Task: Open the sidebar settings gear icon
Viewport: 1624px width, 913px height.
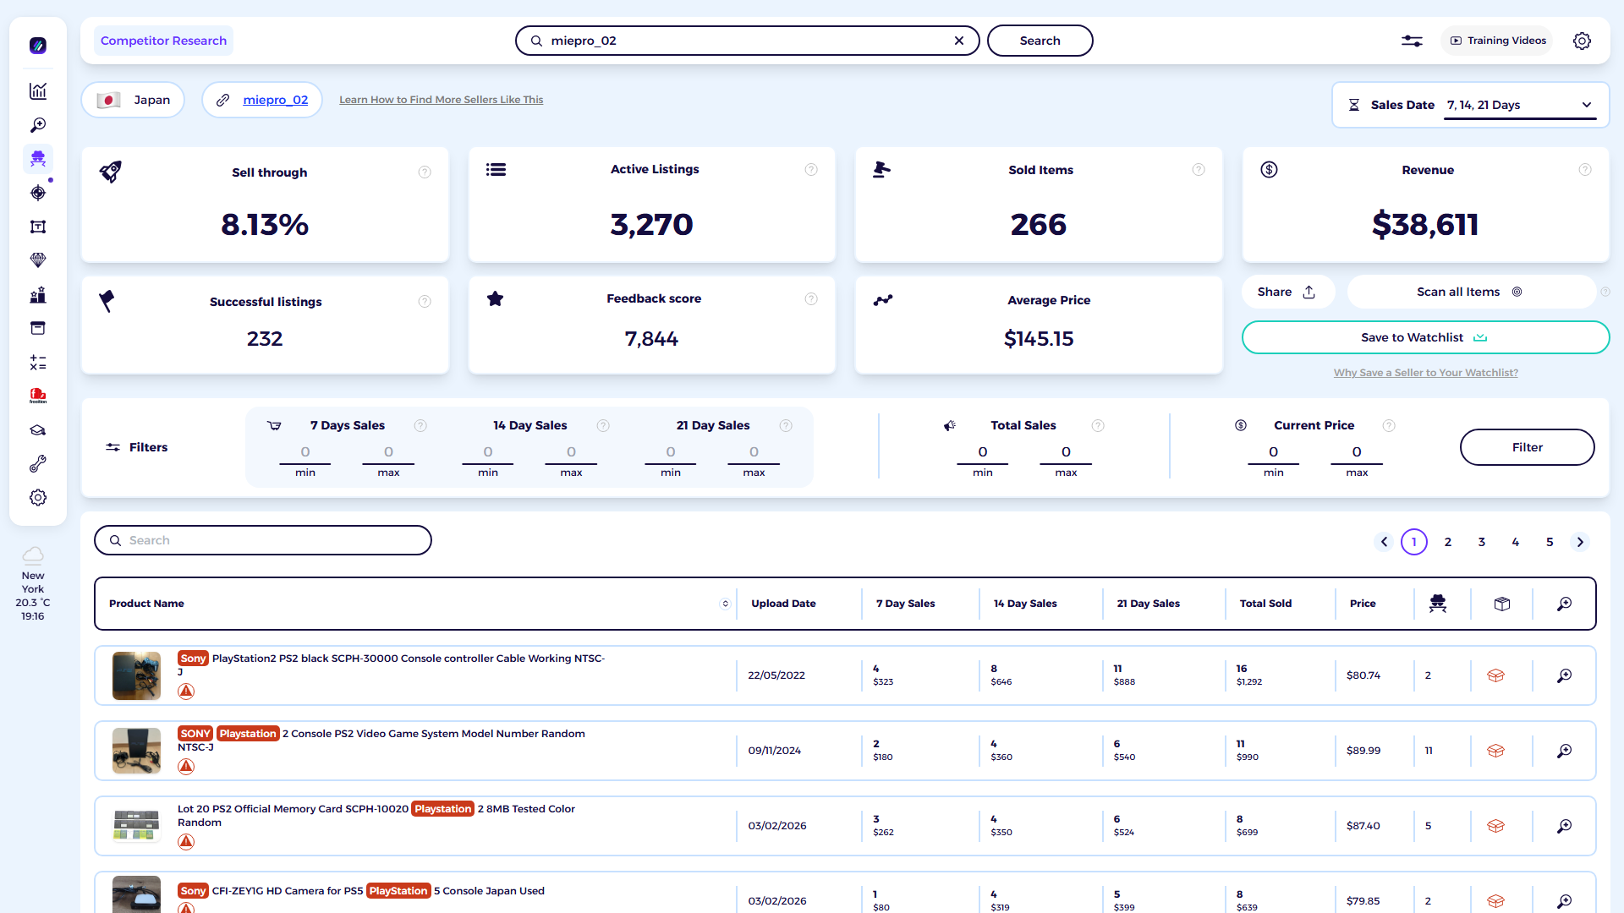Action: [x=38, y=498]
